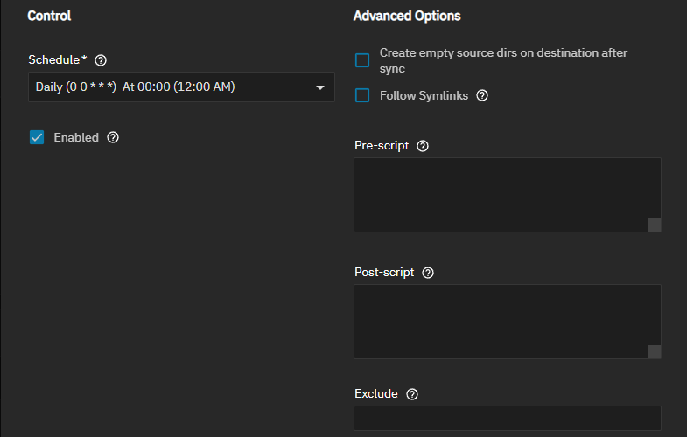Show help for Follow Symlinks
This screenshot has width=687, height=437.
482,95
